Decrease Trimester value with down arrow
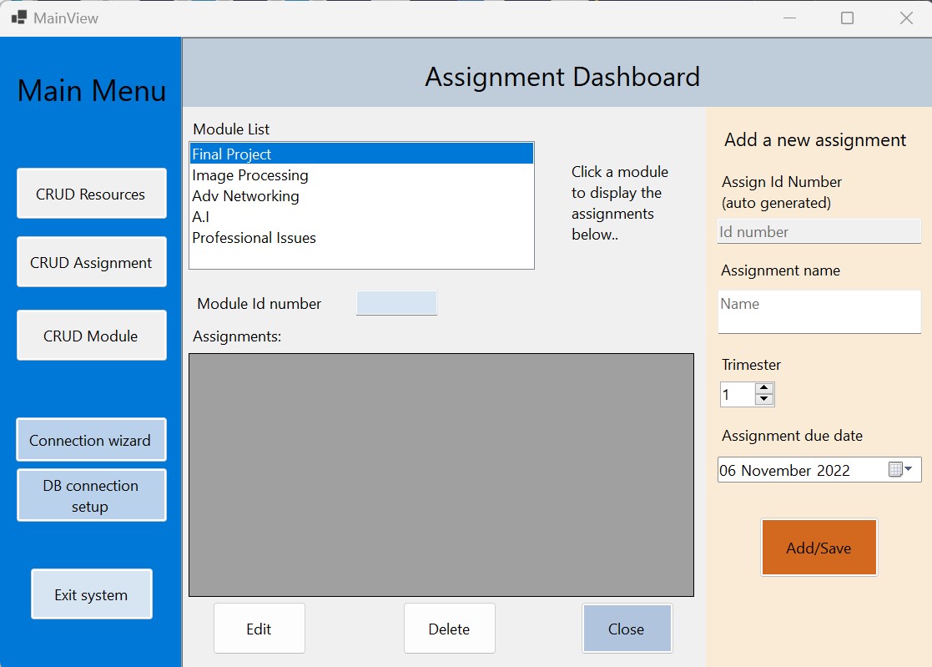The width and height of the screenshot is (932, 667). [763, 399]
